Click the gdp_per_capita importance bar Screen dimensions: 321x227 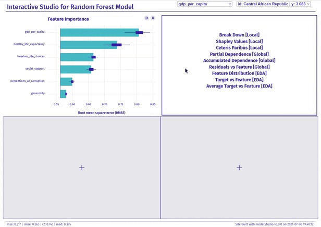[100, 32]
